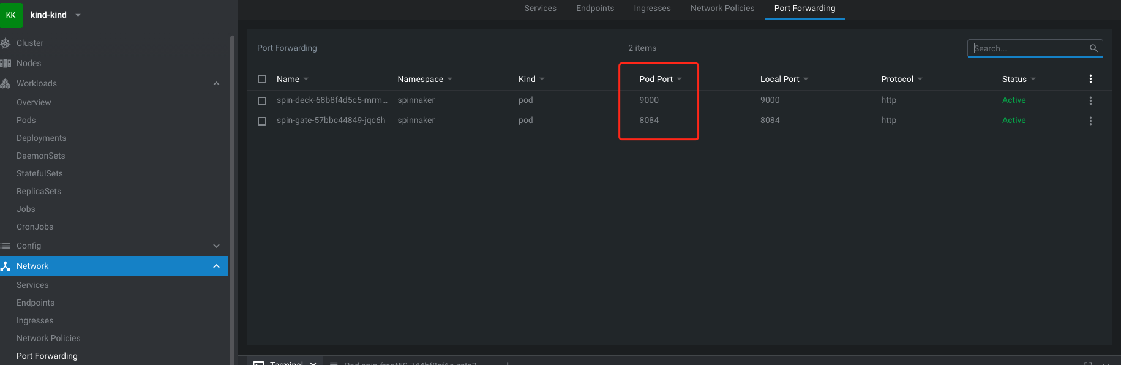Viewport: 1121px width, 365px height.
Task: Open the actions menu for spin-gate row
Action: pos(1090,121)
